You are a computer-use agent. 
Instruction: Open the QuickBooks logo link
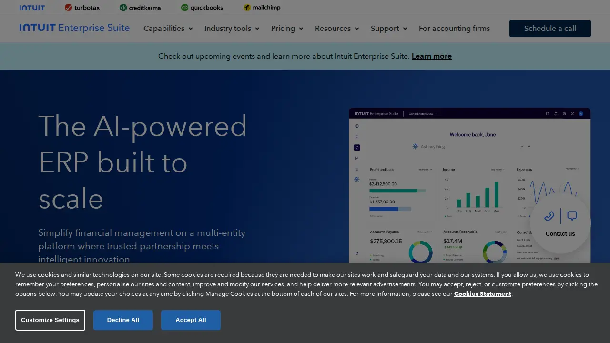[x=202, y=8]
